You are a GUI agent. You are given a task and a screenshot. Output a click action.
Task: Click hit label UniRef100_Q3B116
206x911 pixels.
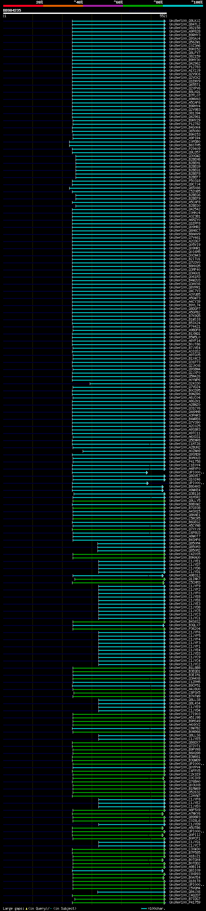pyautogui.click(x=185, y=494)
